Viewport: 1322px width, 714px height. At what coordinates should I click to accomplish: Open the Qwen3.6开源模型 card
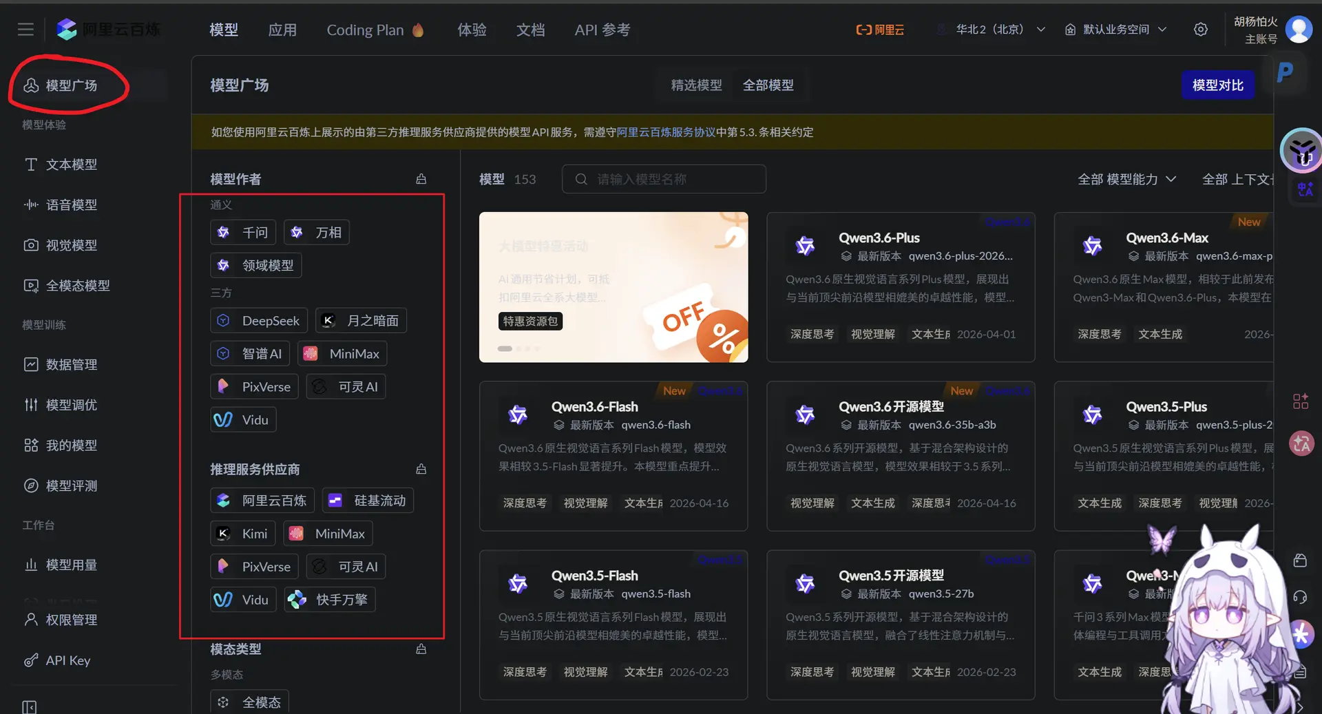pyautogui.click(x=901, y=456)
